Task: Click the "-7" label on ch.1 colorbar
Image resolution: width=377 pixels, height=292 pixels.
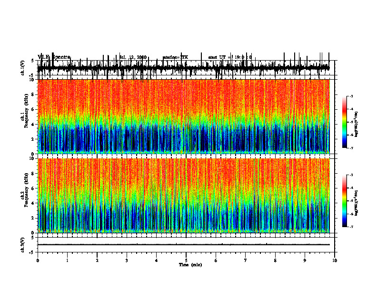Action: 351,148
